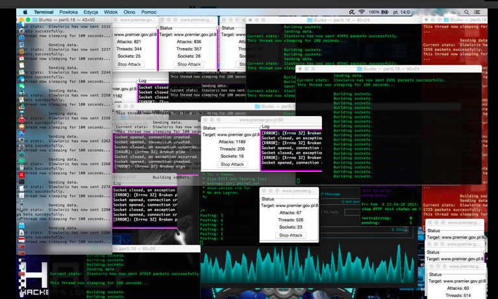This screenshot has width=498, height=299.
Task: Click the text 'Sockets: 28'
Action: [189, 56]
